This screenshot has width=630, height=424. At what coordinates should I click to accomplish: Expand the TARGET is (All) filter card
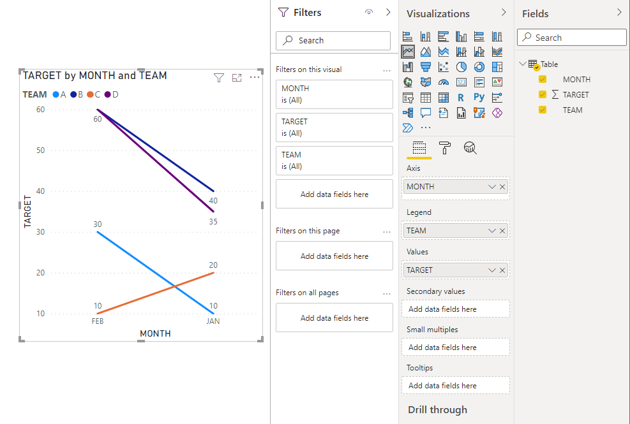tap(334, 128)
